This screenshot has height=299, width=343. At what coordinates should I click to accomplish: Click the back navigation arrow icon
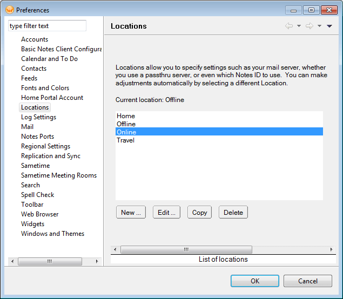coord(289,26)
